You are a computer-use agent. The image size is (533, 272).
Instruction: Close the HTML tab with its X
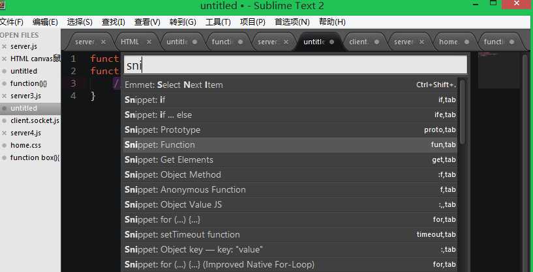149,42
